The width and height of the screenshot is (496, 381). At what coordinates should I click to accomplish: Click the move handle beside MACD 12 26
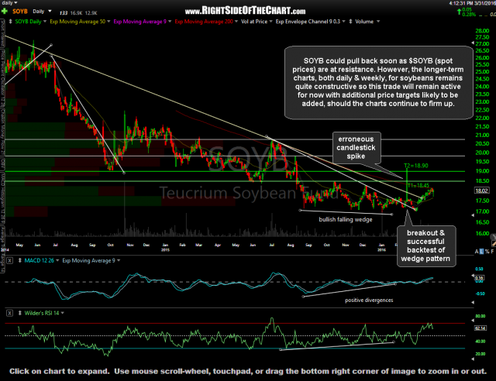click(19, 260)
